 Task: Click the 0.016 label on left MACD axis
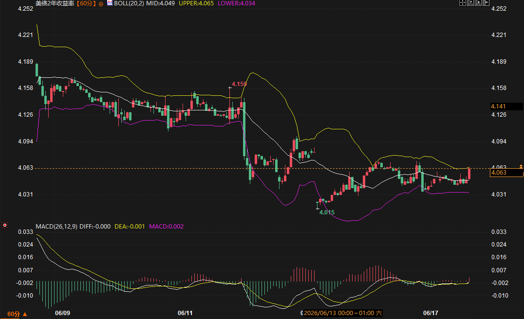coord(25,257)
